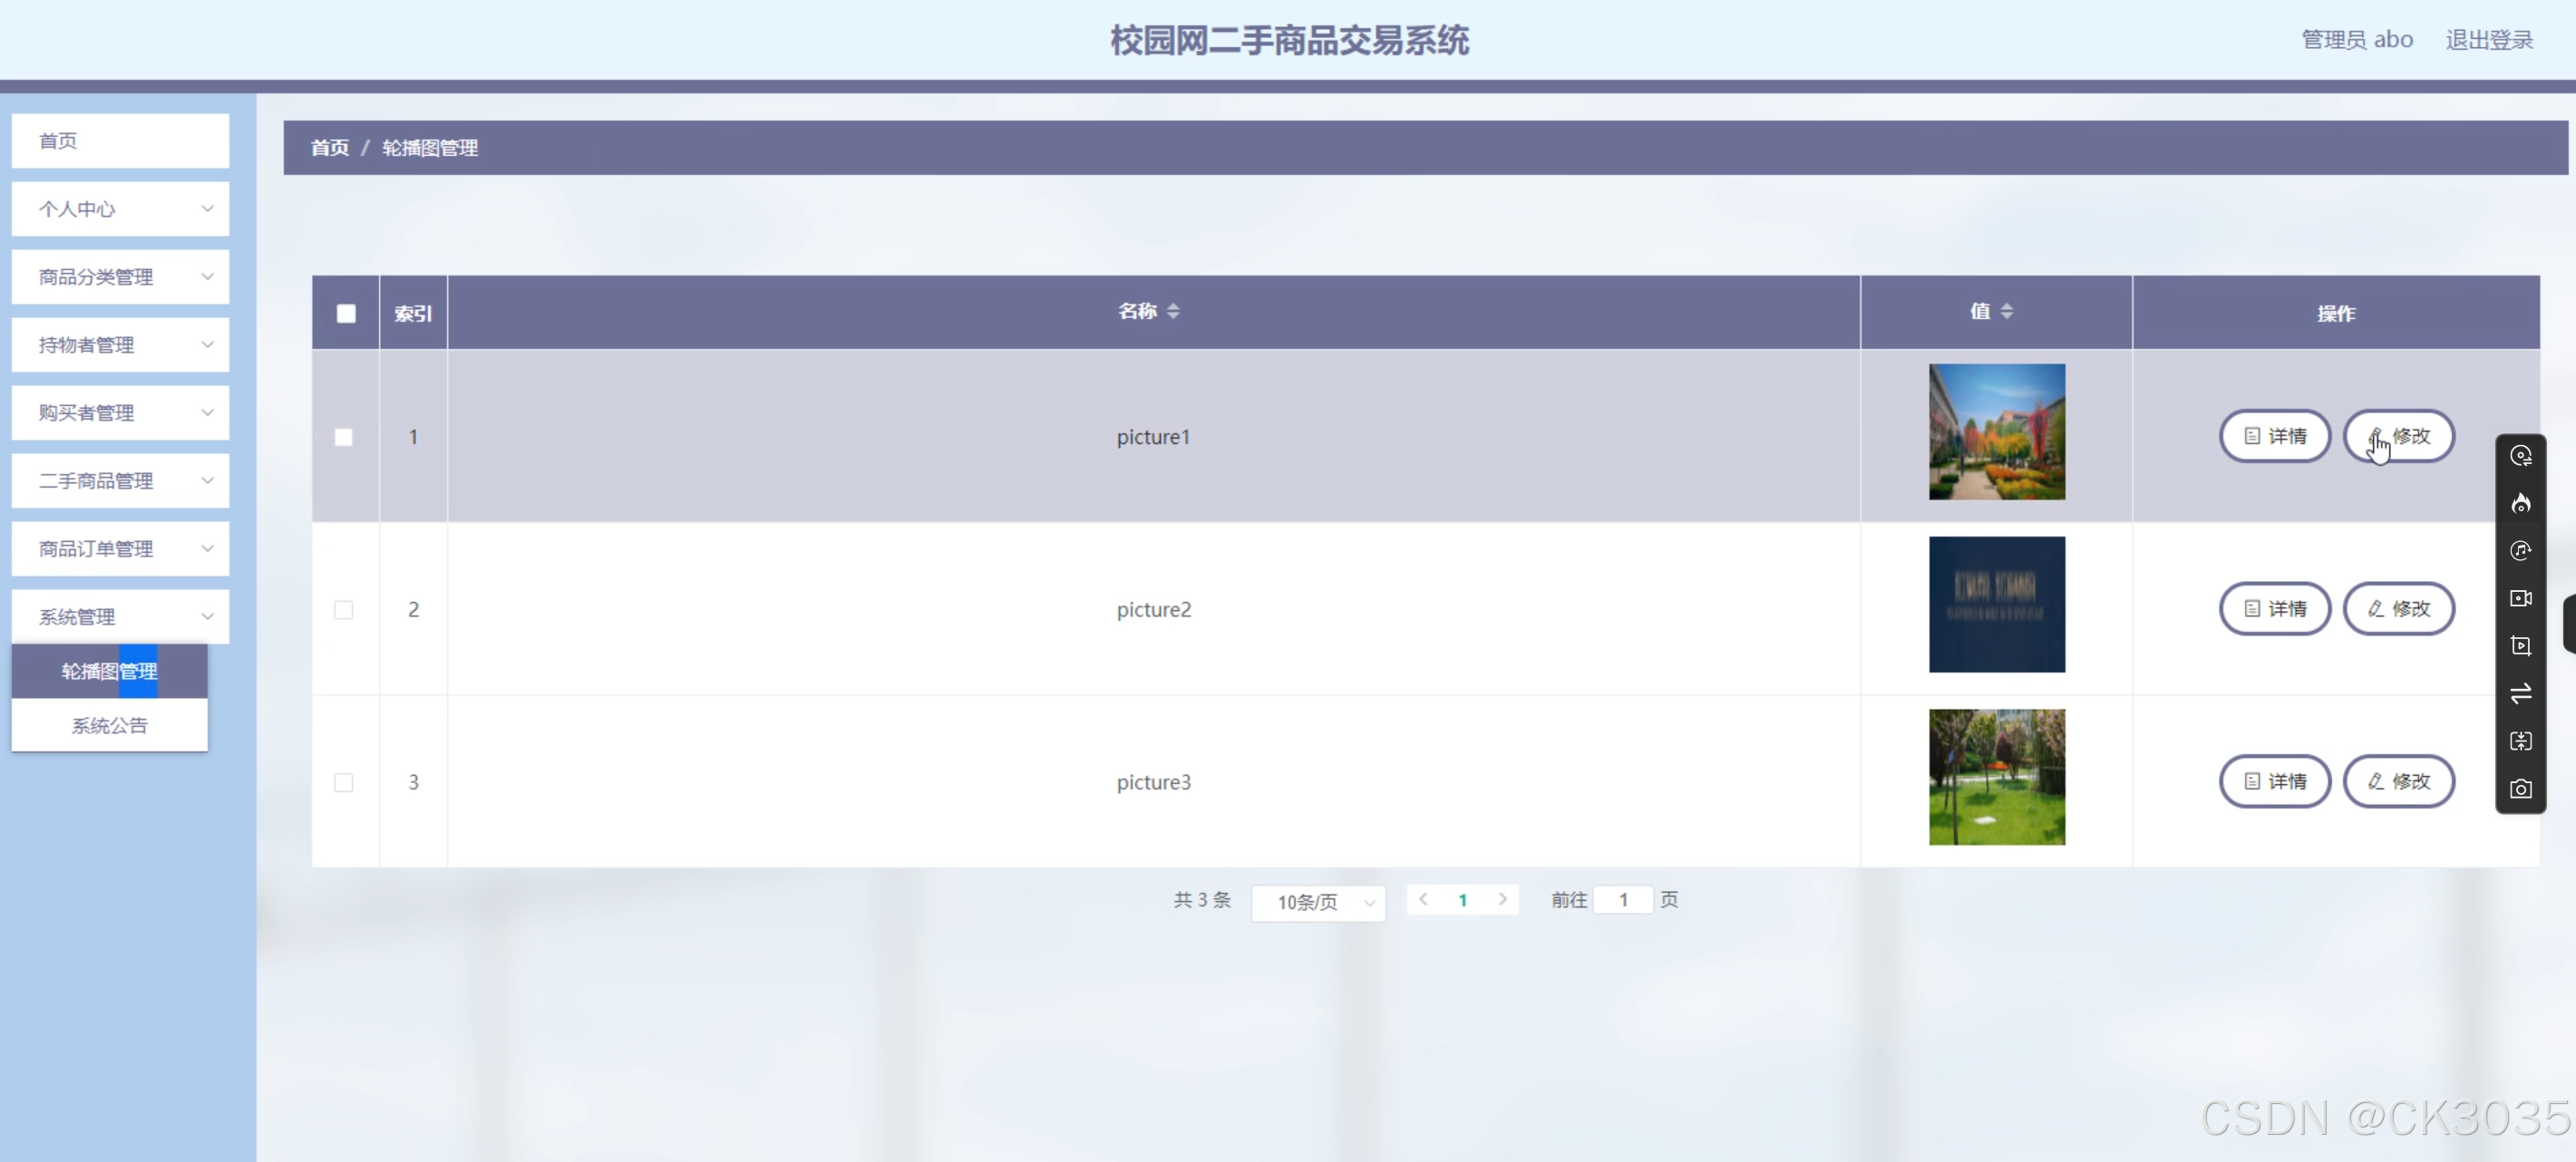2576x1162 pixels.
Task: Expand the 商品分类管理 sidebar menu
Action: 120,277
